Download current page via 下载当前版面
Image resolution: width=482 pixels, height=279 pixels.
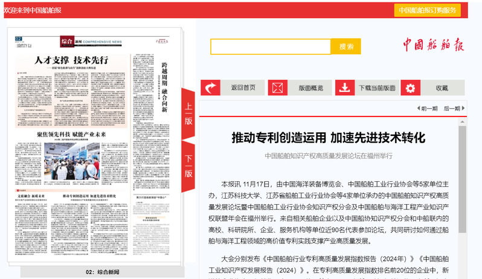[377, 88]
